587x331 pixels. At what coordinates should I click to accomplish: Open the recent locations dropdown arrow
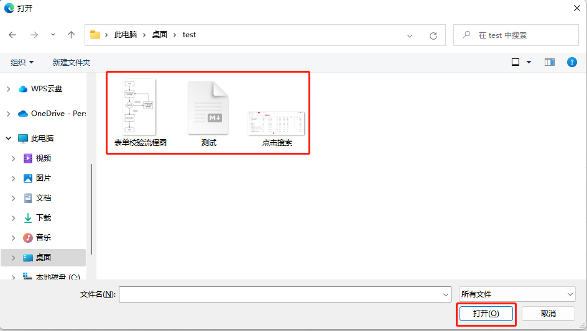click(x=53, y=35)
